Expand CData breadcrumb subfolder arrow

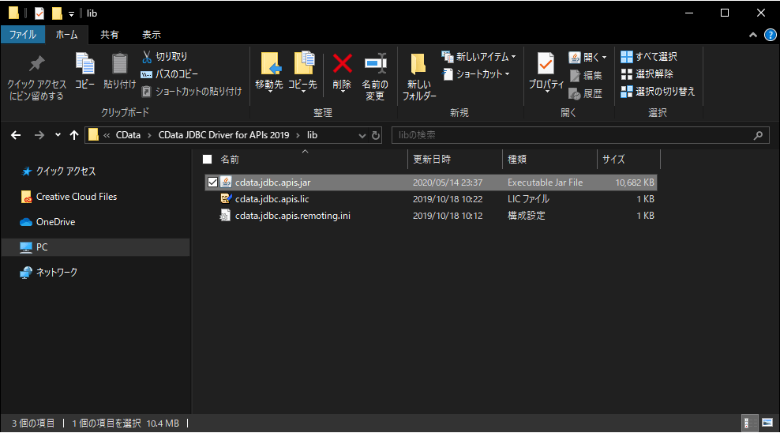click(149, 135)
